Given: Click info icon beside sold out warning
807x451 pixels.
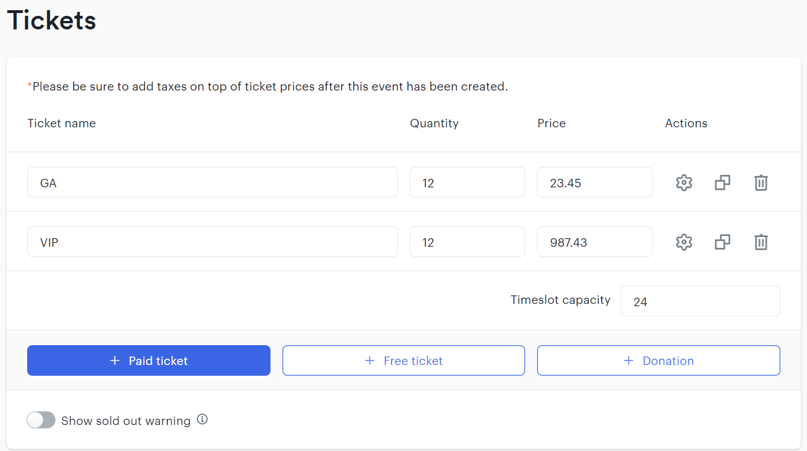Looking at the screenshot, I should 203,419.
